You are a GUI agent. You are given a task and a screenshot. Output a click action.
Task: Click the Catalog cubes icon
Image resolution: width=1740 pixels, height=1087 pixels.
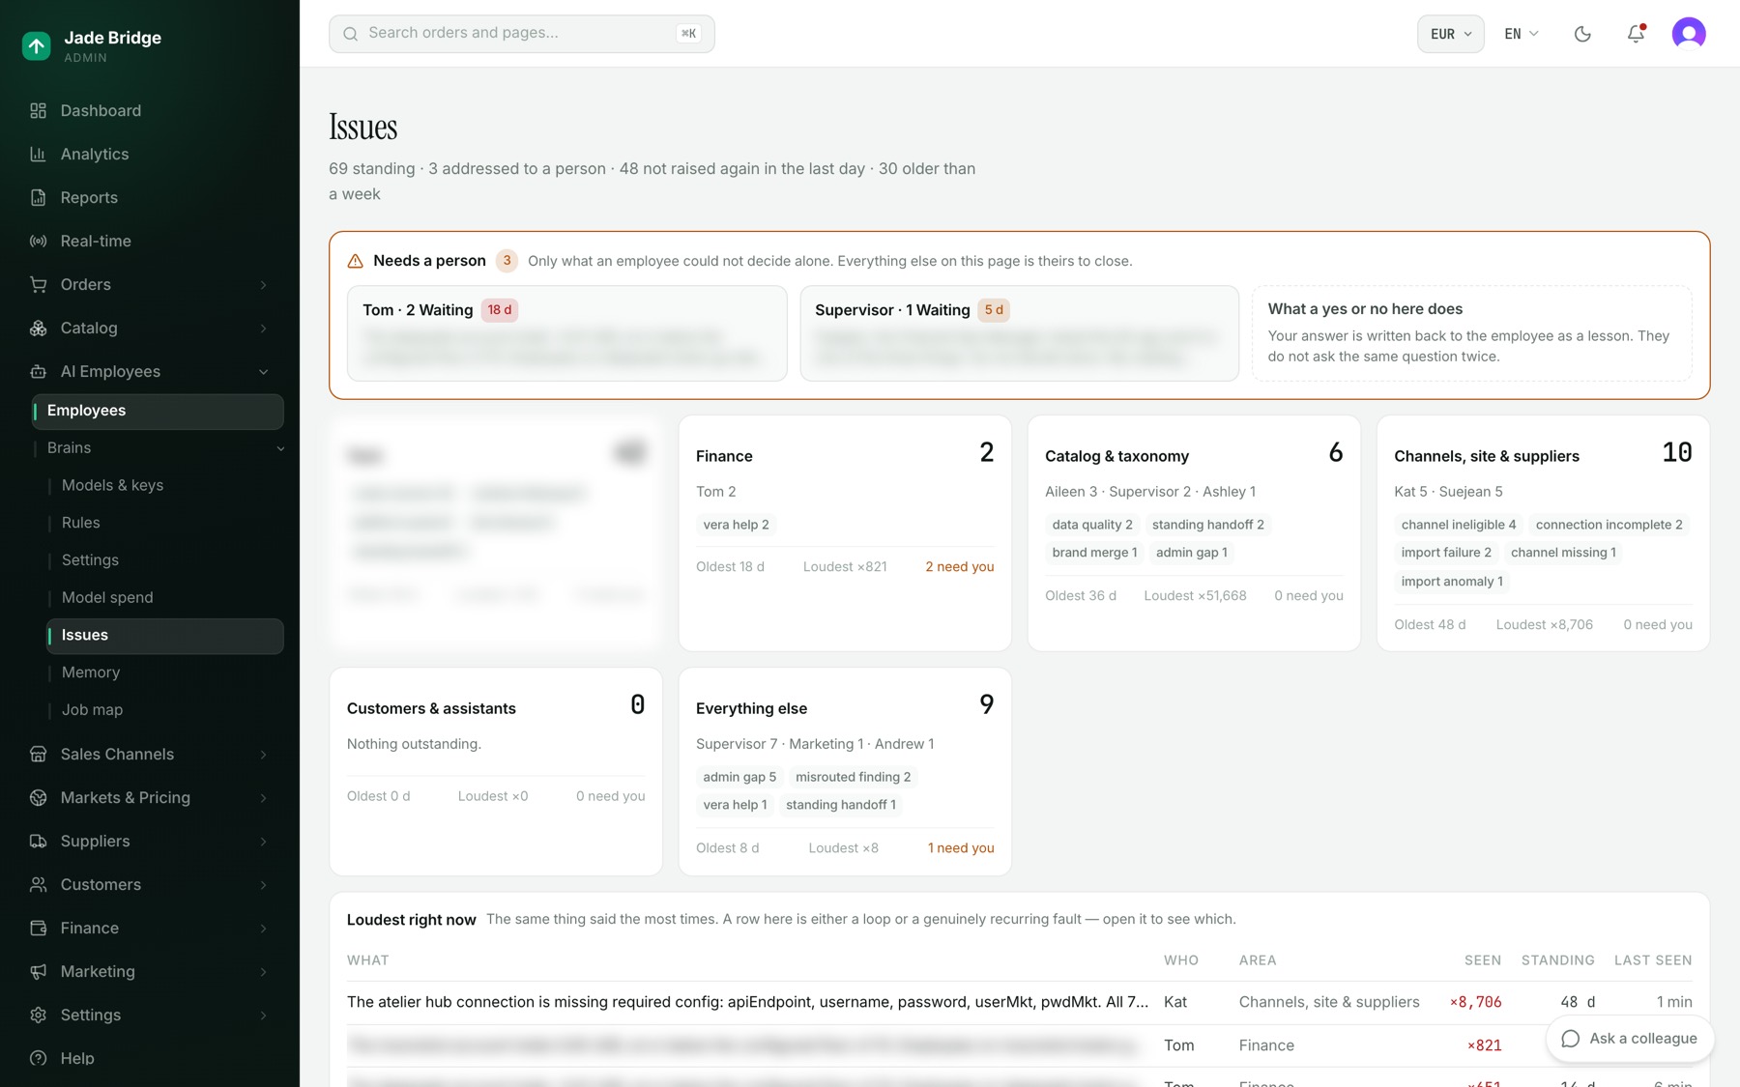(39, 329)
